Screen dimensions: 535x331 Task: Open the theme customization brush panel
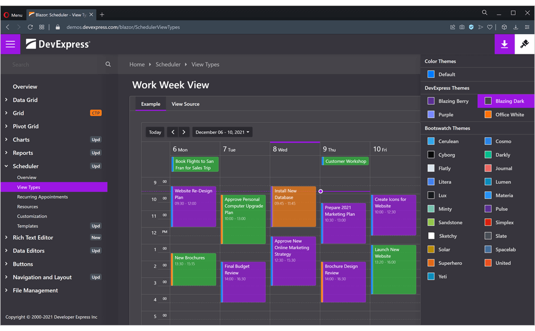524,44
